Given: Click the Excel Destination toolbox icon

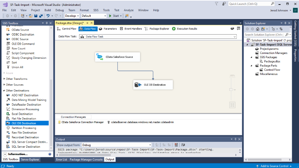Looking at the screenshot, I should point(9,114).
